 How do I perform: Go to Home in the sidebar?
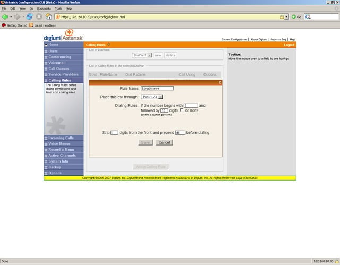pos(64,45)
